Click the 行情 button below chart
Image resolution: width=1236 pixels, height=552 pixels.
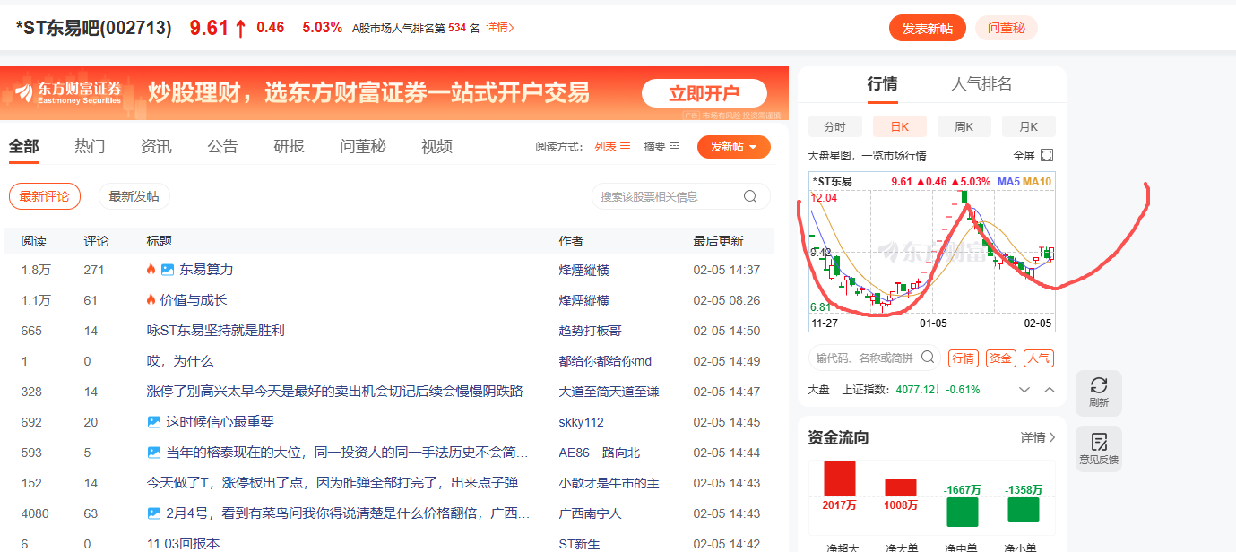[964, 358]
